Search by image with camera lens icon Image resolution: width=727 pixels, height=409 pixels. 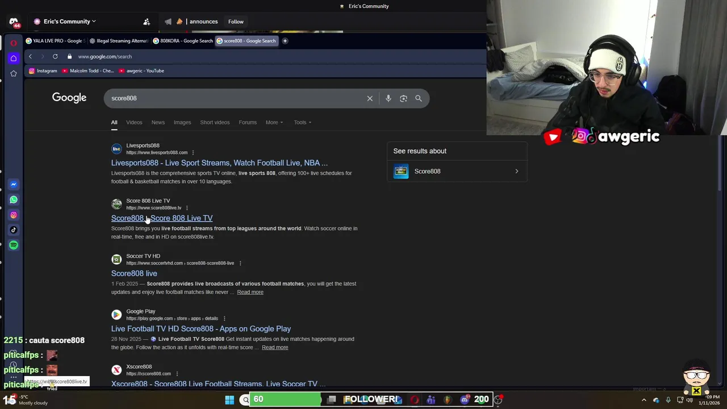(x=403, y=98)
